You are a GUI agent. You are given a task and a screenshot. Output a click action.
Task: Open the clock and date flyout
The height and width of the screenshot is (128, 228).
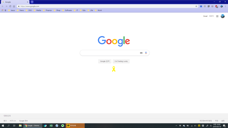pyautogui.click(x=217, y=126)
